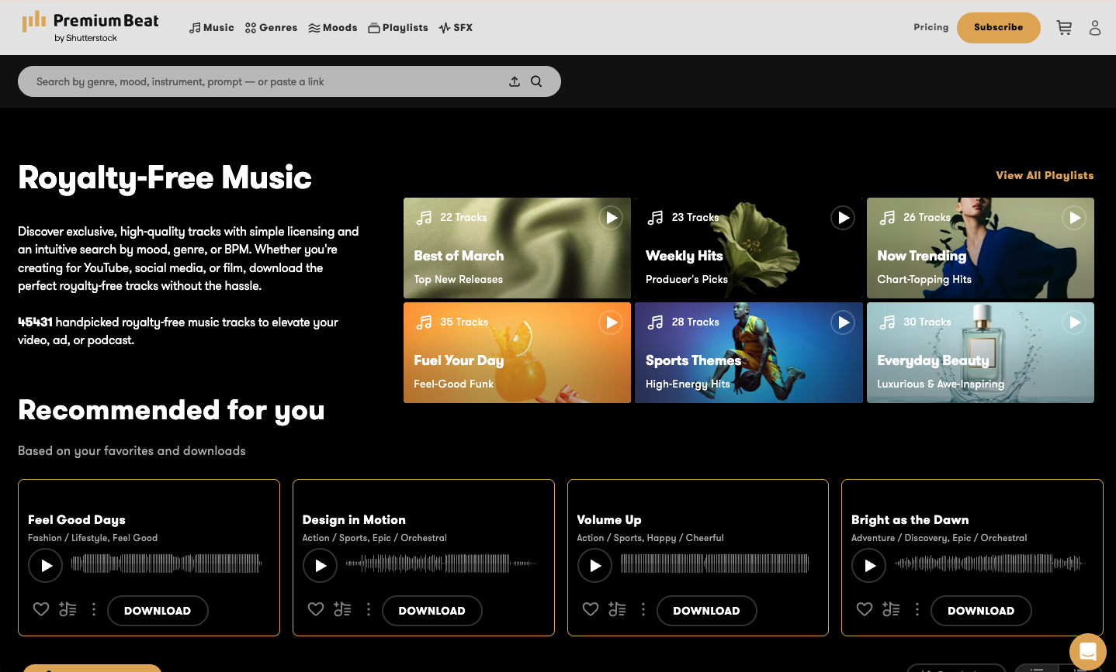Open the SFX section
The image size is (1116, 672).
click(456, 28)
